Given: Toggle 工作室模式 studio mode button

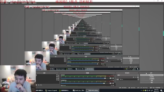Looking at the screenshot, I should click(152, 79).
